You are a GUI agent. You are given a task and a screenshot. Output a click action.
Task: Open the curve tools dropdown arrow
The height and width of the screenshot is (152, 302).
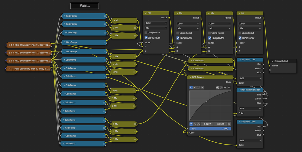click(229, 88)
